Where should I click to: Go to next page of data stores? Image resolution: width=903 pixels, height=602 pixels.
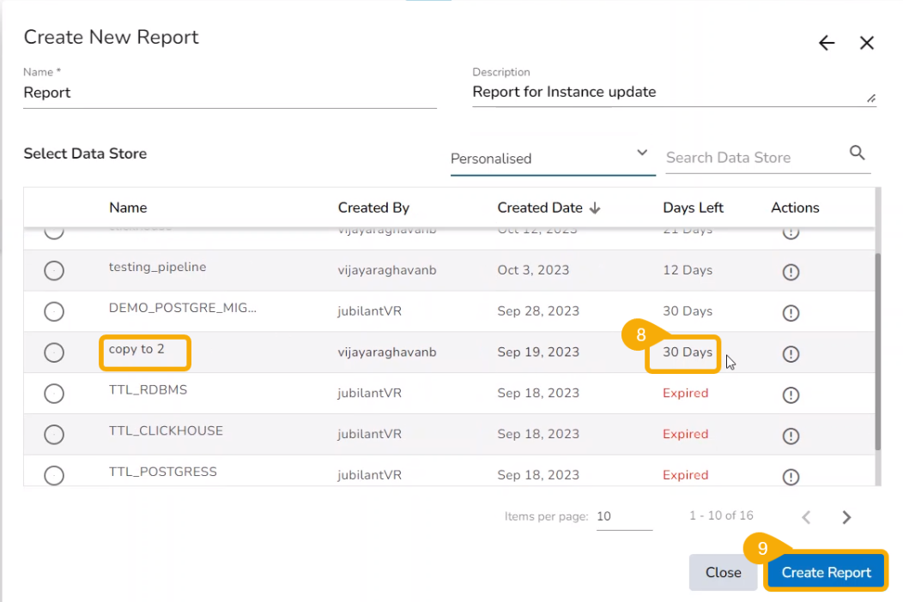846,517
